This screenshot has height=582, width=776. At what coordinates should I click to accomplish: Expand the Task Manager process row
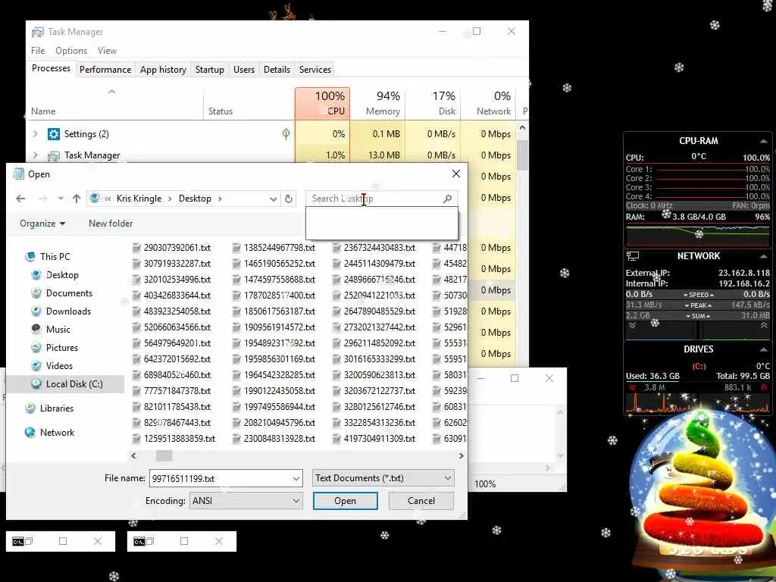point(35,155)
